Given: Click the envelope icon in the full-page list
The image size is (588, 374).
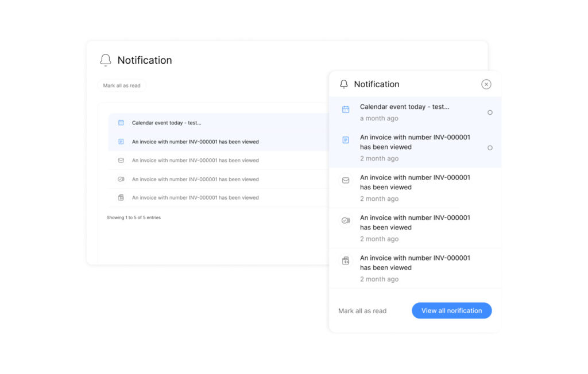Looking at the screenshot, I should [x=121, y=161].
